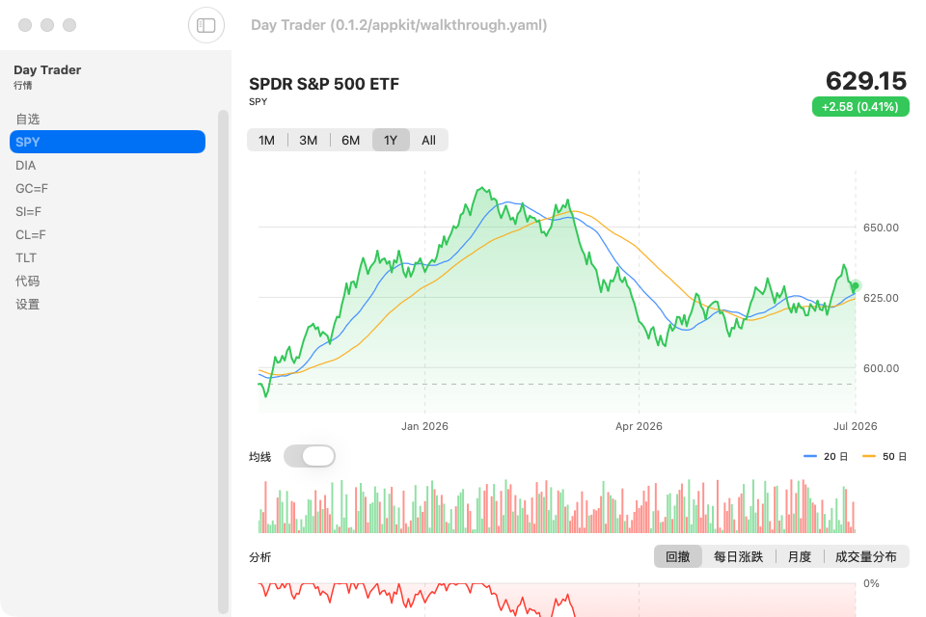Switch analysis to 每日涨跌
926x617 pixels.
[x=738, y=557]
